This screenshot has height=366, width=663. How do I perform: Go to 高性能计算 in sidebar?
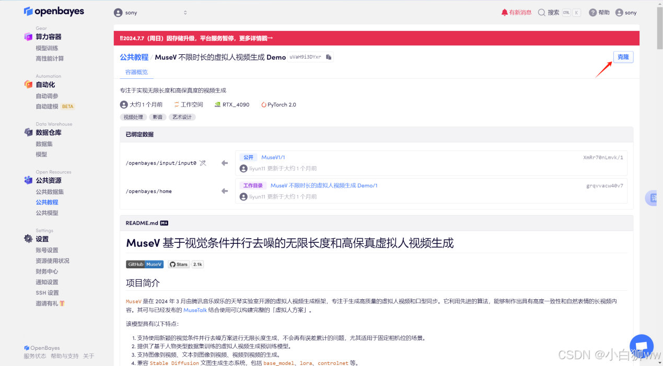click(x=50, y=58)
